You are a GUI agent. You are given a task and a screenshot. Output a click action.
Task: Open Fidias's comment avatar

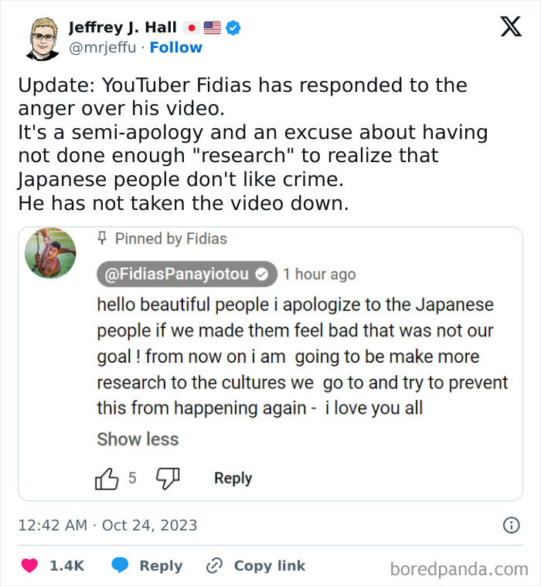50,253
